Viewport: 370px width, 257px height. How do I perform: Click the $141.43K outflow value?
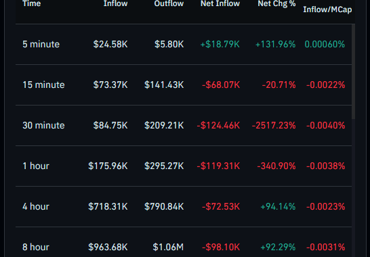[x=164, y=85]
